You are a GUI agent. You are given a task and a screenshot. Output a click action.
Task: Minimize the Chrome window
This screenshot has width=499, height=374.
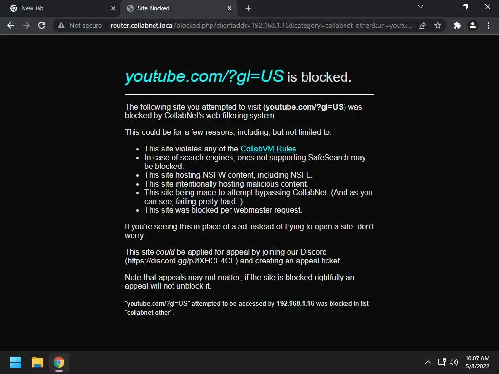click(442, 7)
